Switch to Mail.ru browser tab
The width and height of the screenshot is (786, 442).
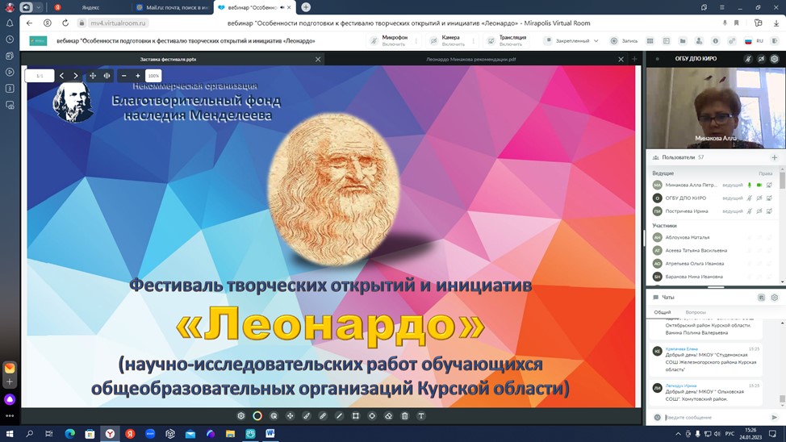[x=173, y=7]
